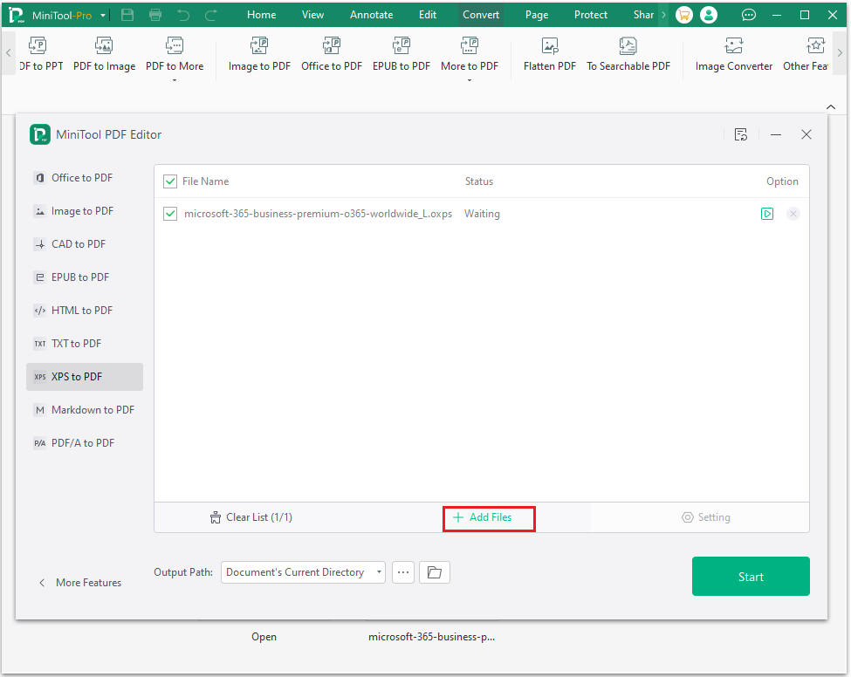Screen dimensions: 851x677
Task: Switch to the View tab
Action: (312, 15)
